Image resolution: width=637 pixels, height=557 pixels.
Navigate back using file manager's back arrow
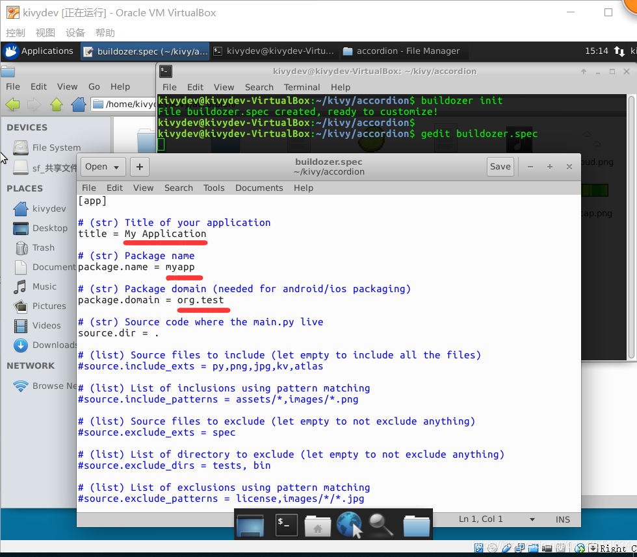pyautogui.click(x=13, y=104)
